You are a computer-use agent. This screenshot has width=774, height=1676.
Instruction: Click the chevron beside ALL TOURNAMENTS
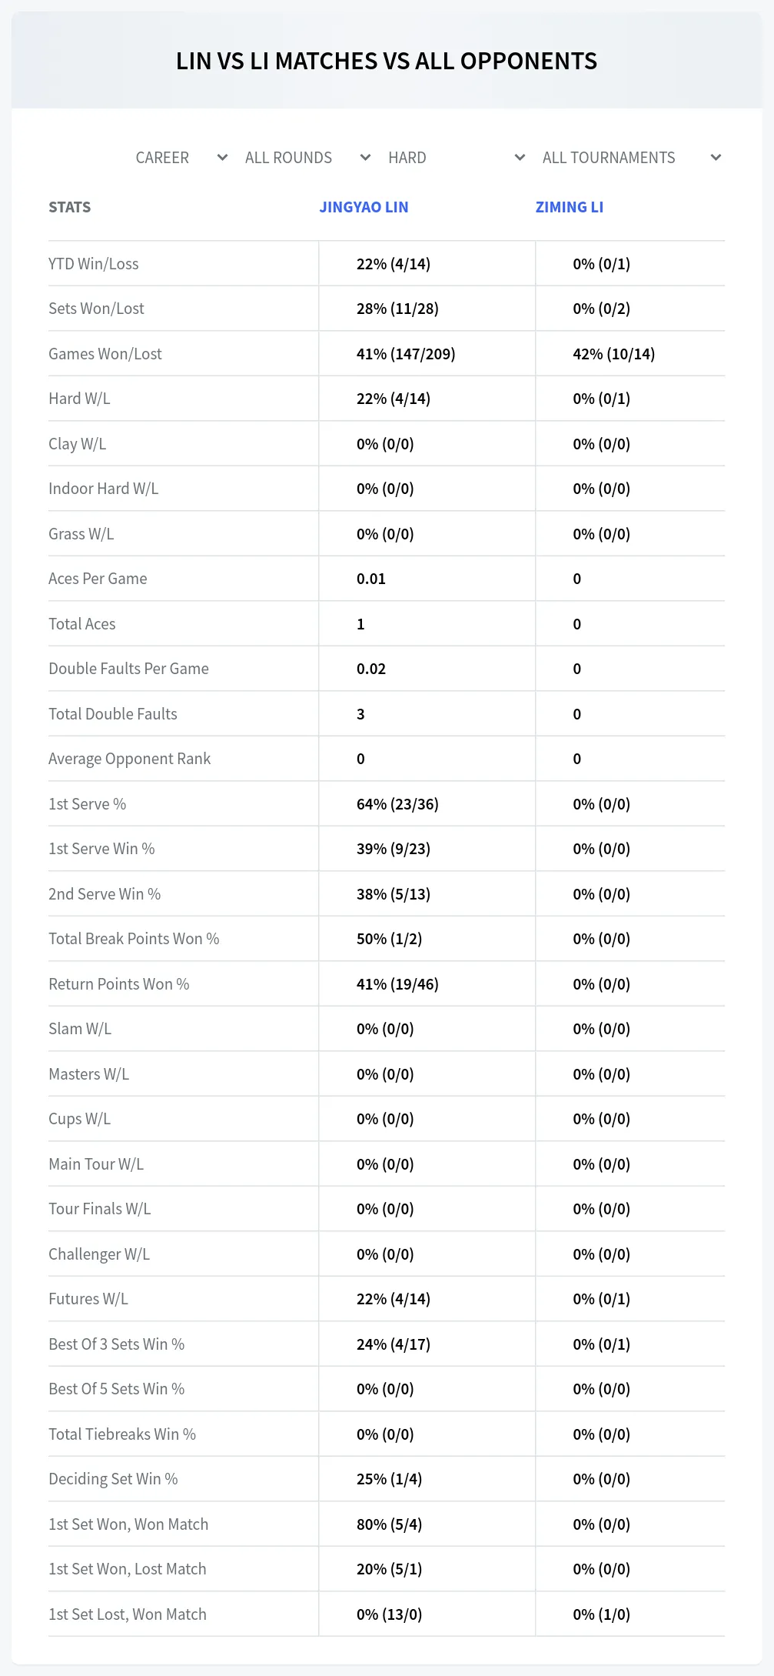716,158
